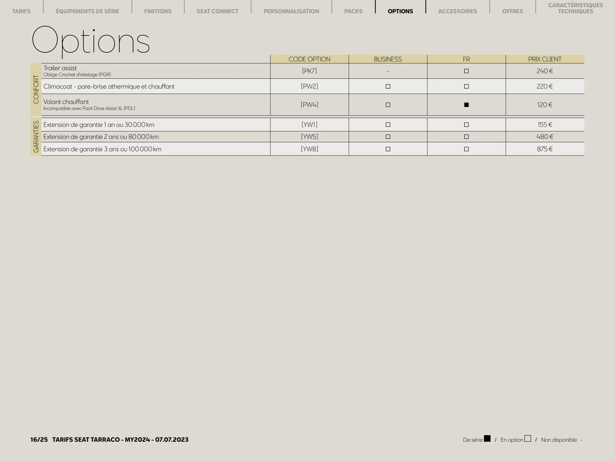Click FR box for Climacoat row

click(x=466, y=86)
